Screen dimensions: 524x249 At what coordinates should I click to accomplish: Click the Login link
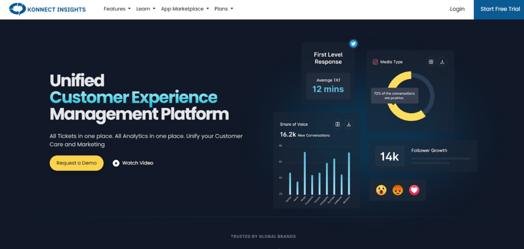click(457, 9)
